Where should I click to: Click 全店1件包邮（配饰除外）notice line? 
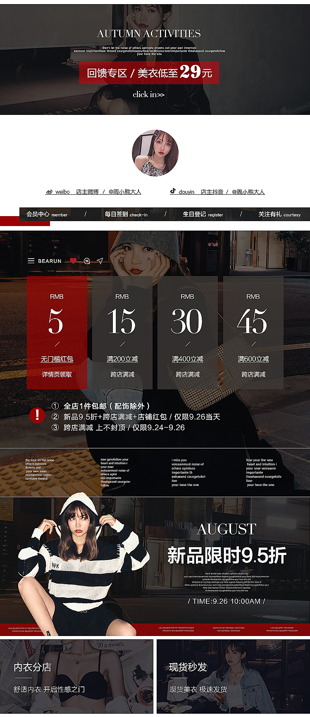click(101, 406)
